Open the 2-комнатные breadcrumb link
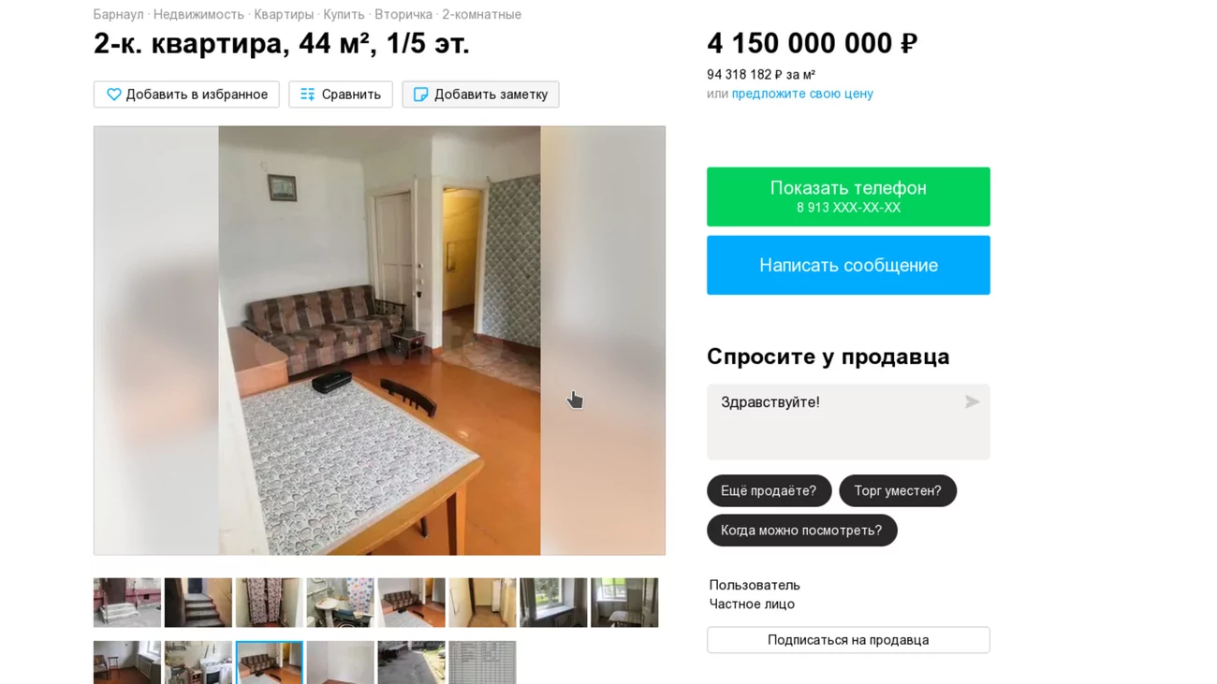The height and width of the screenshot is (684, 1217). (x=481, y=15)
